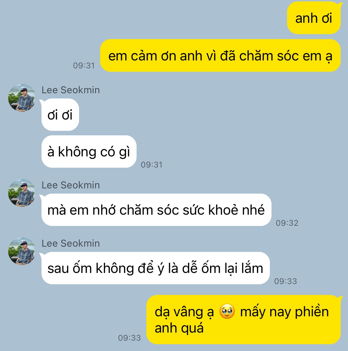Image resolution: width=348 pixels, height=351 pixels.
Task: Open Lee Seokmin's avatar above 'ơi ơi' message
Action: (x=22, y=98)
